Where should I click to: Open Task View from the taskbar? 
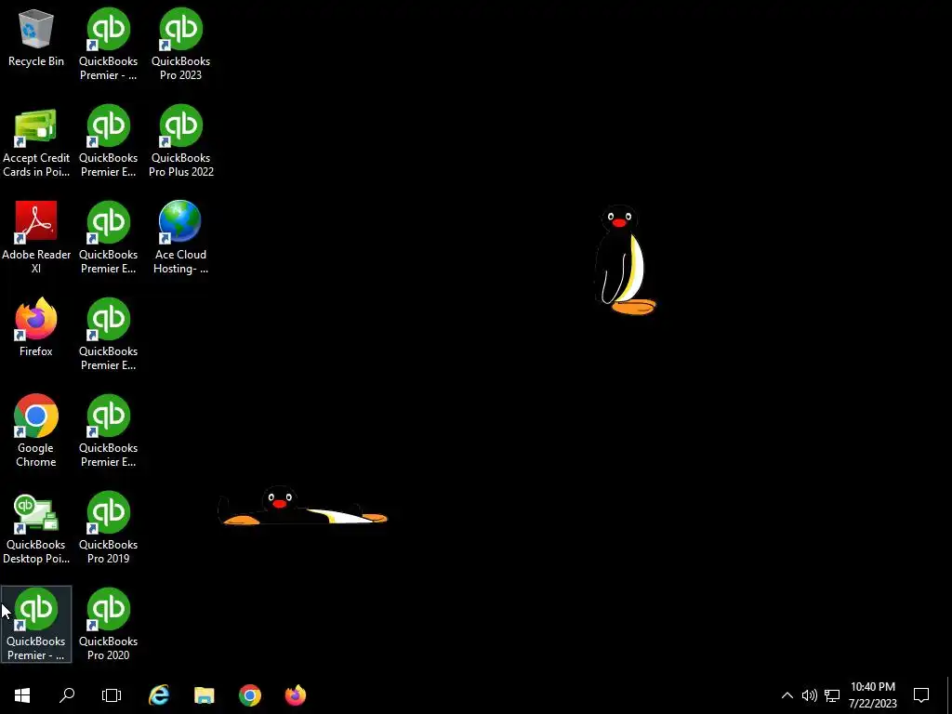(x=112, y=695)
